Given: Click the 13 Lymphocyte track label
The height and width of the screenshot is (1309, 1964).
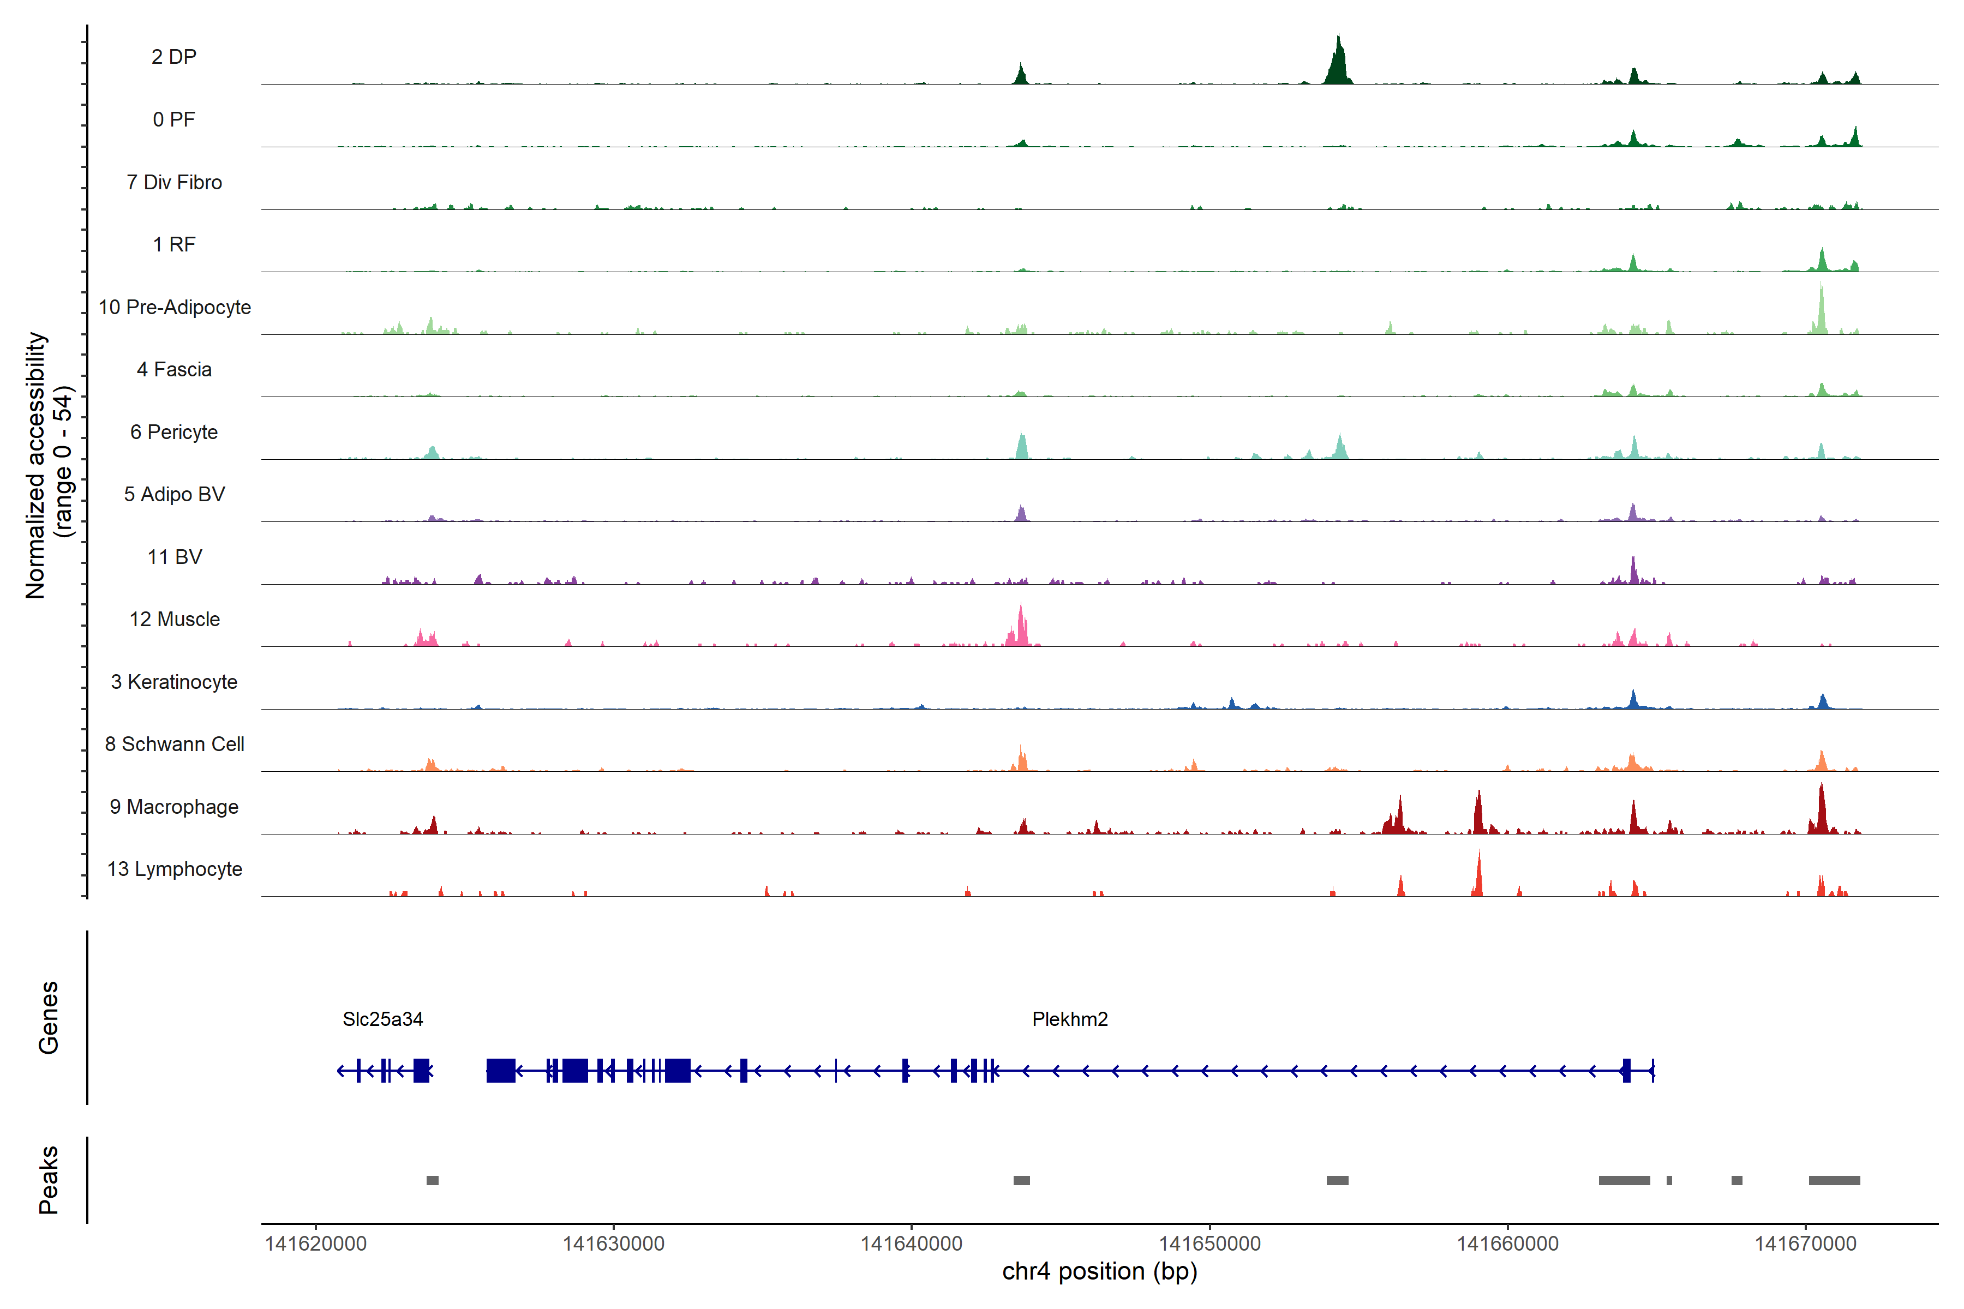Looking at the screenshot, I should tap(175, 869).
